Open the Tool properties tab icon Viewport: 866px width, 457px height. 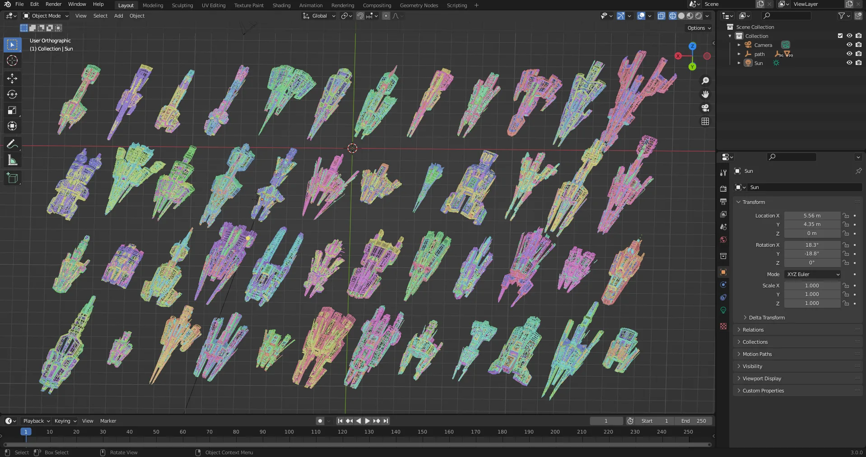click(723, 173)
